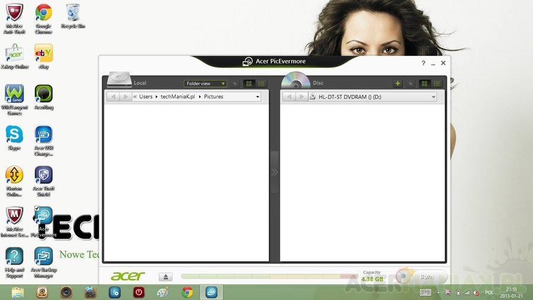Click the disc capacity usage bar
This screenshot has width=533, height=300.
tap(269, 276)
